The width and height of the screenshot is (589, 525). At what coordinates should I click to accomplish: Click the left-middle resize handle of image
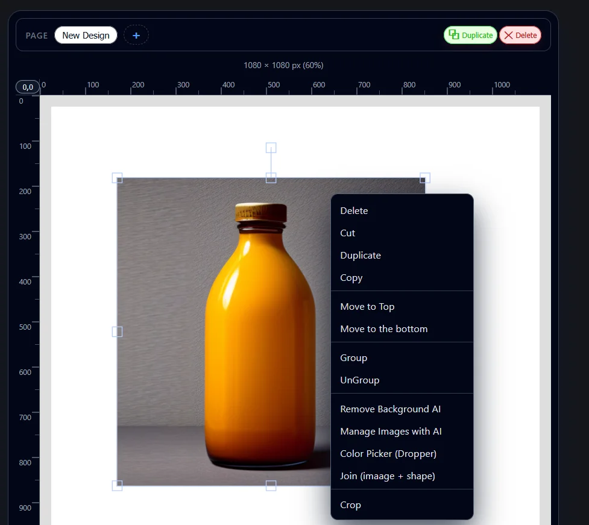[117, 332]
